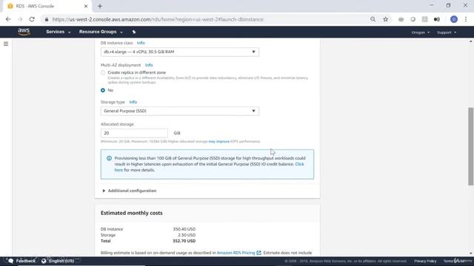
Task: Open the hamburger side navigation menu
Action: tap(6, 44)
